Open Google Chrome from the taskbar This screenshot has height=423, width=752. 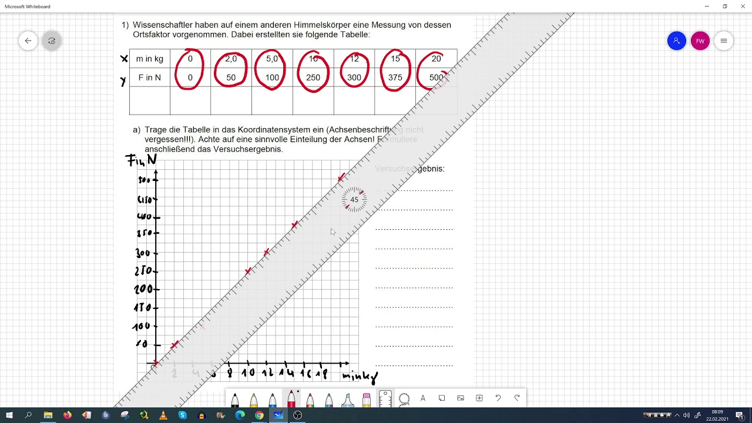[x=259, y=415]
